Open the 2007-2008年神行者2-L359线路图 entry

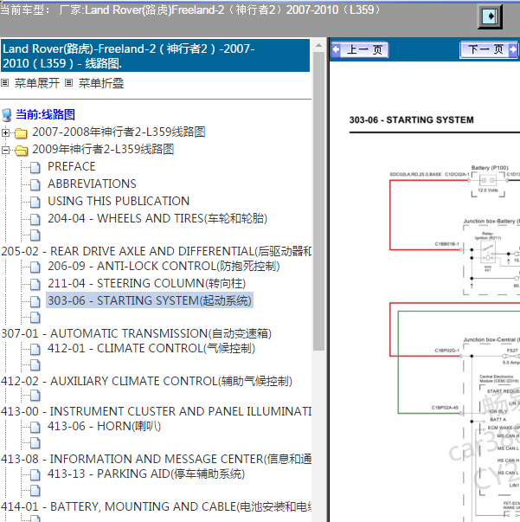click(119, 132)
